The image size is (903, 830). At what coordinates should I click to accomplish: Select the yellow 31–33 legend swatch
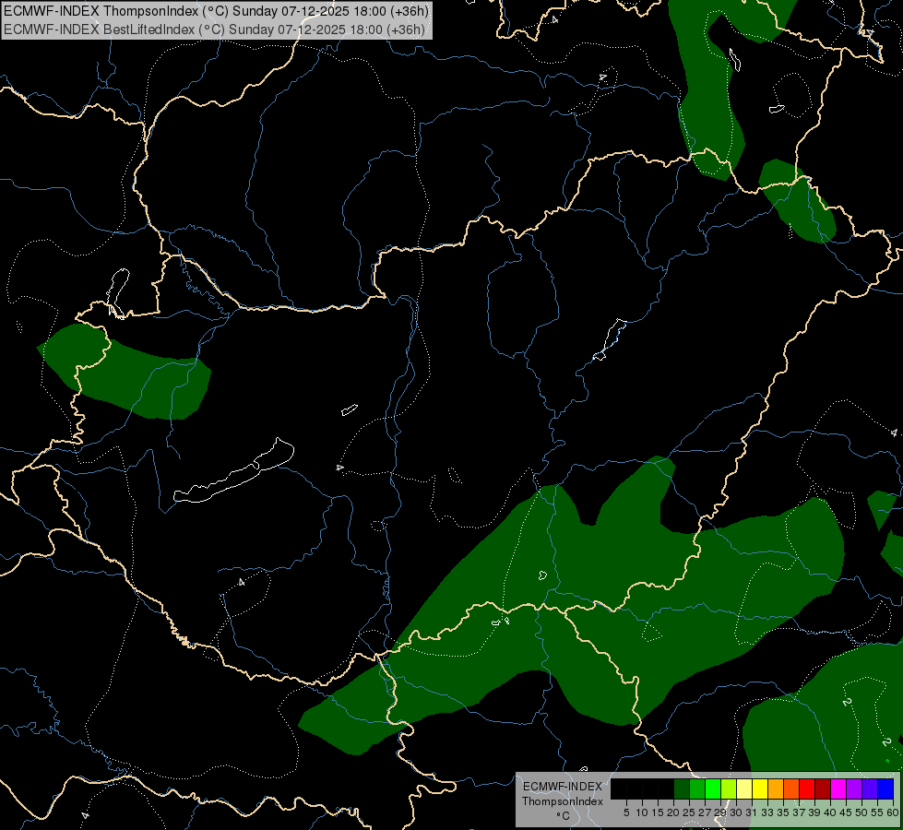[x=760, y=788]
